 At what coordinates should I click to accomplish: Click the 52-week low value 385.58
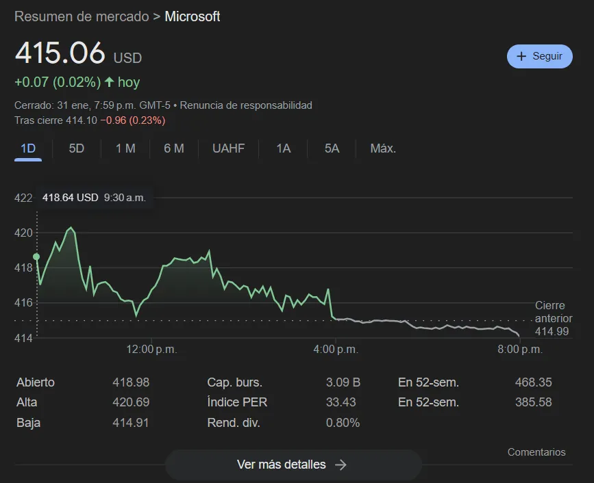tap(534, 402)
